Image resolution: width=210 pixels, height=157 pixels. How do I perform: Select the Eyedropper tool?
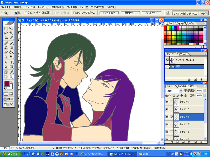[x=11, y=72]
